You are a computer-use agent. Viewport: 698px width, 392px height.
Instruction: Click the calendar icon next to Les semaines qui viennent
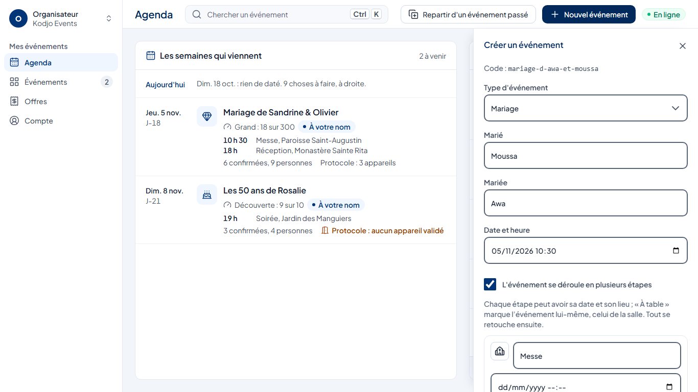[x=151, y=56]
